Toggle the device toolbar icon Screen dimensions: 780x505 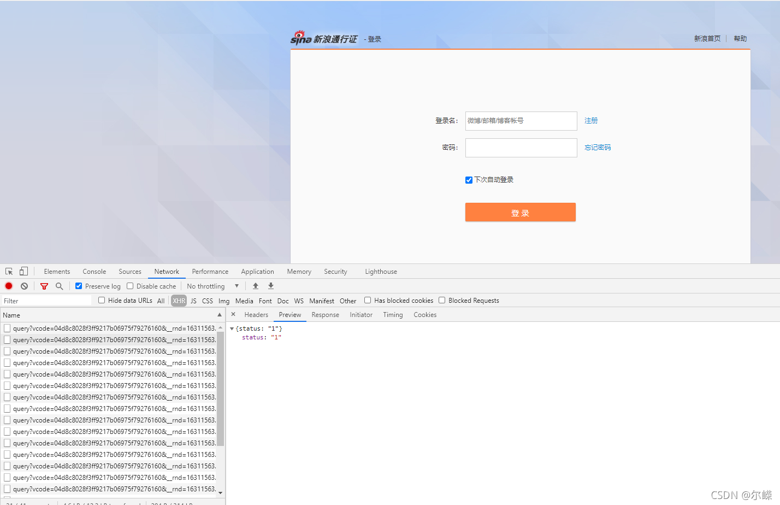click(x=23, y=271)
